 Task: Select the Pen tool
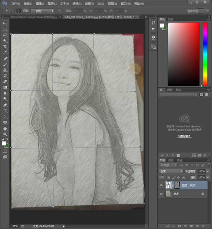pos(5,105)
